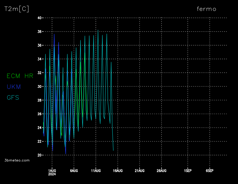
Task: Click the ECM HR legend label
Action: click(x=20, y=76)
